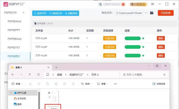The height and width of the screenshot is (109, 179).
Task: Click 添加文件 to add files
Action: pos(40,13)
